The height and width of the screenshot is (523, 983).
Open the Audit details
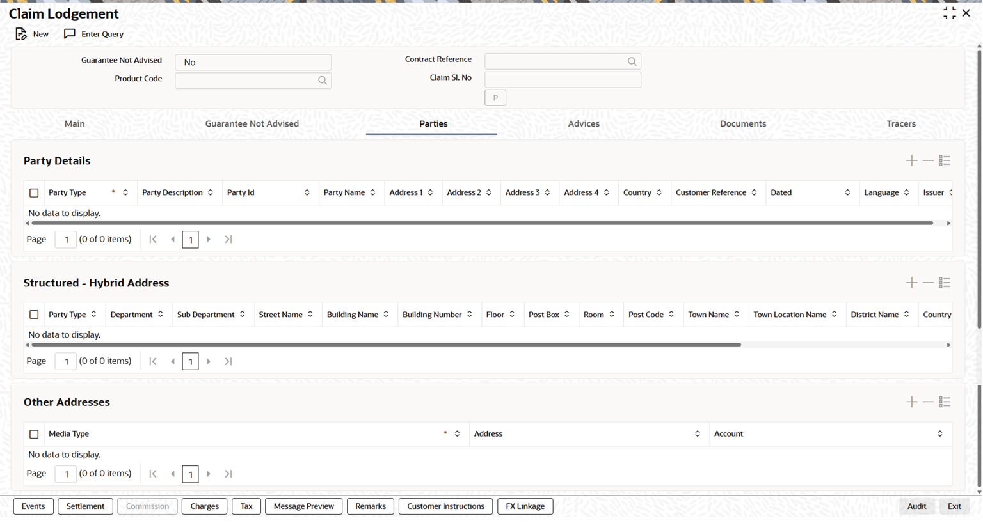(916, 506)
